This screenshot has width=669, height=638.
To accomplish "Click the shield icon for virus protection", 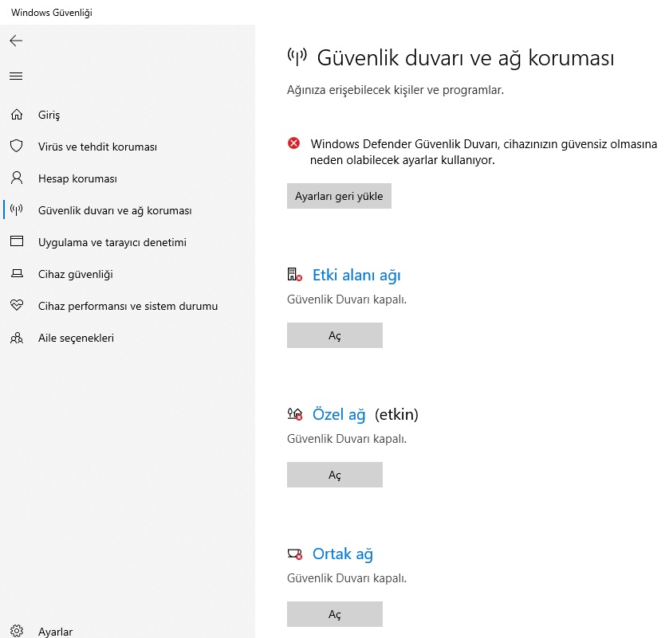I will pyautogui.click(x=17, y=146).
